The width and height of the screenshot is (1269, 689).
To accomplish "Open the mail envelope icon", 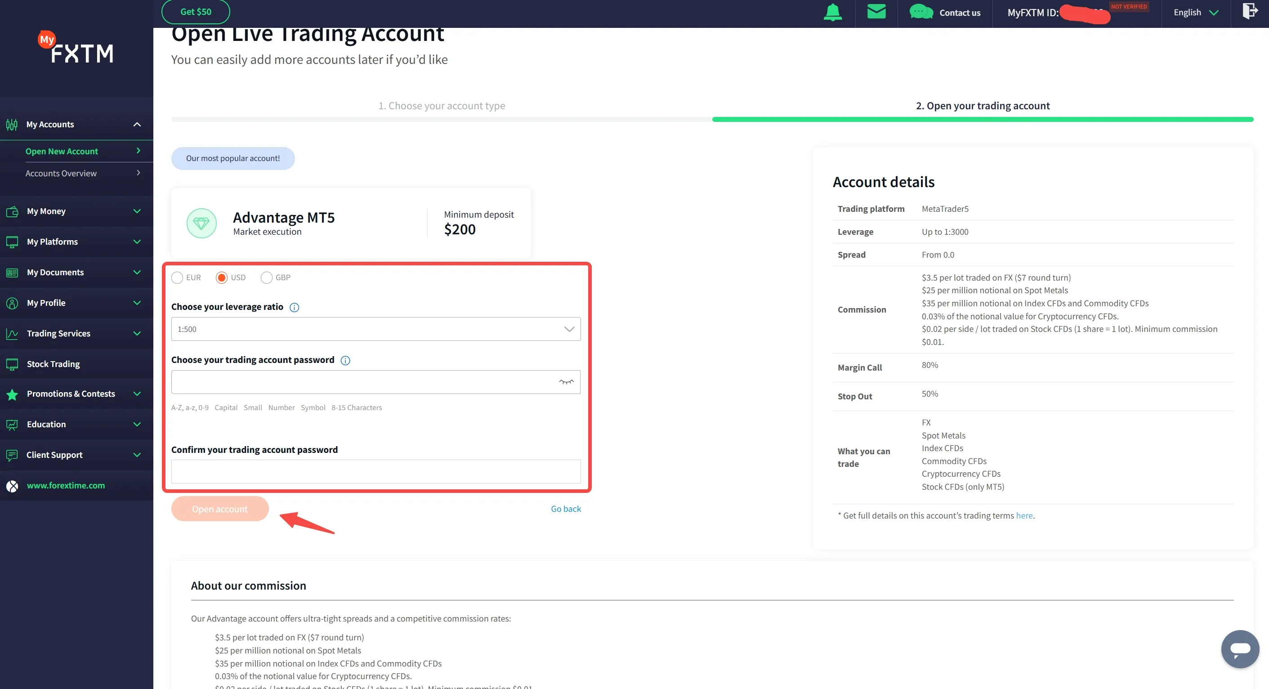I will (x=876, y=11).
